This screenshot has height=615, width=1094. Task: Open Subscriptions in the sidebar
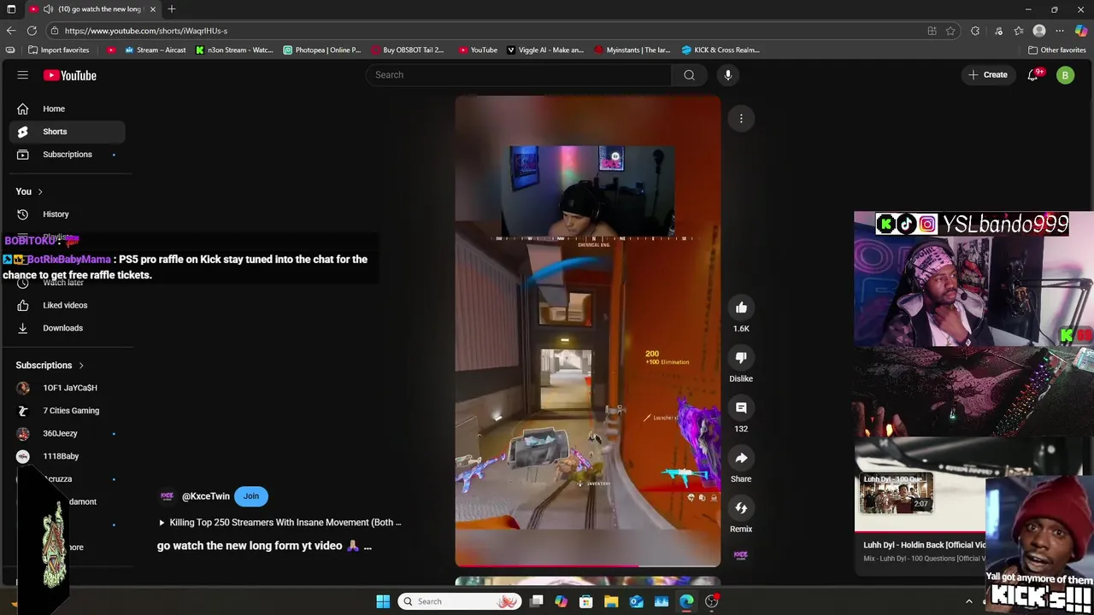tap(68, 155)
